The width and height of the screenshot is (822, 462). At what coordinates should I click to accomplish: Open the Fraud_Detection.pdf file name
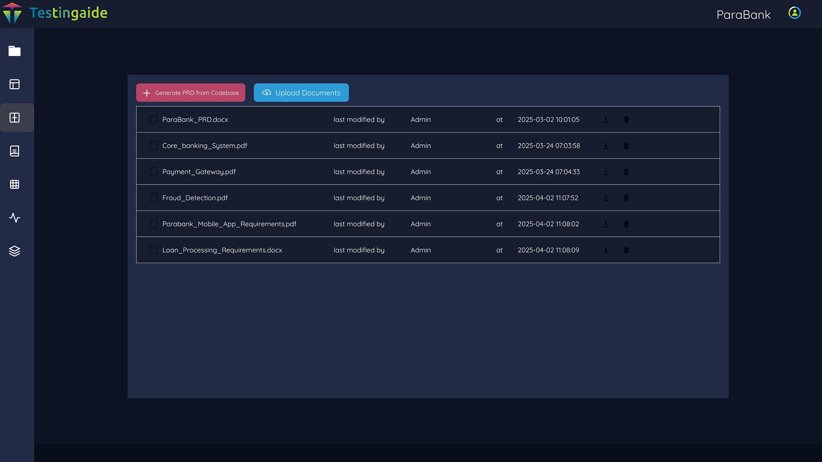point(195,198)
